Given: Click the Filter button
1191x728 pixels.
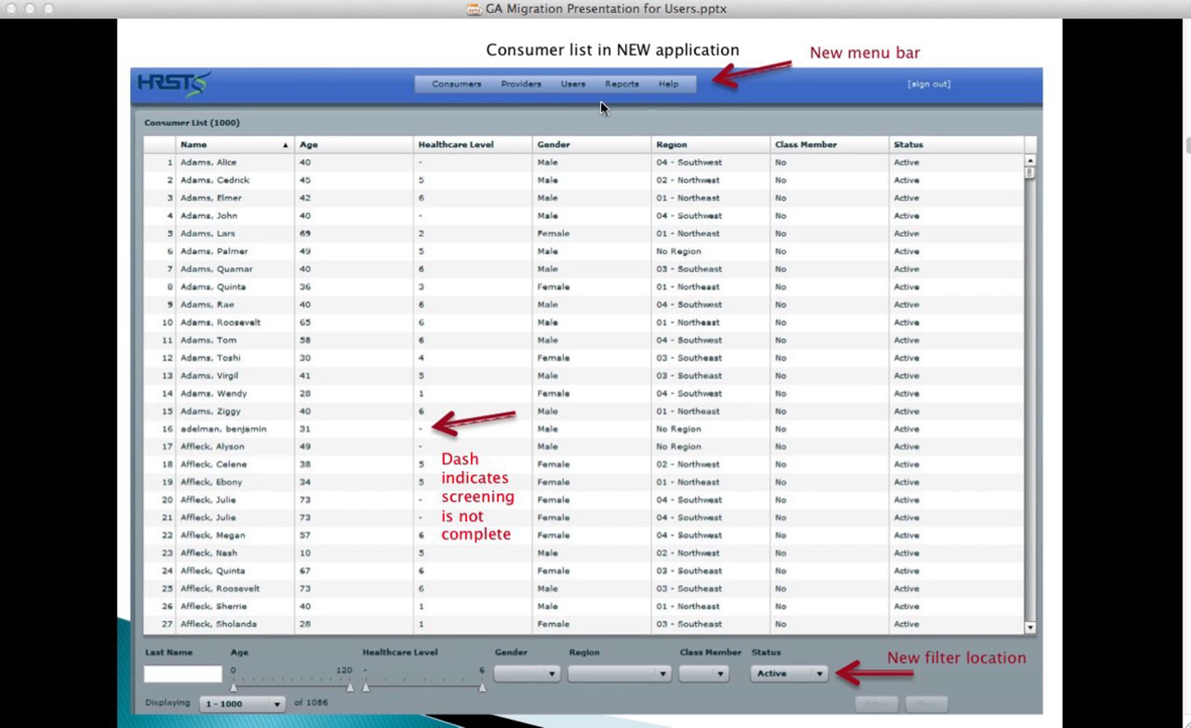Looking at the screenshot, I should point(876,704).
